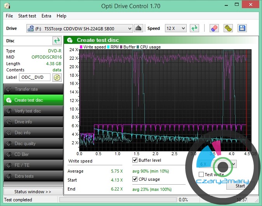This screenshot has width=262, height=206.
Task: Enable the Test write checkbox
Action: 201,175
